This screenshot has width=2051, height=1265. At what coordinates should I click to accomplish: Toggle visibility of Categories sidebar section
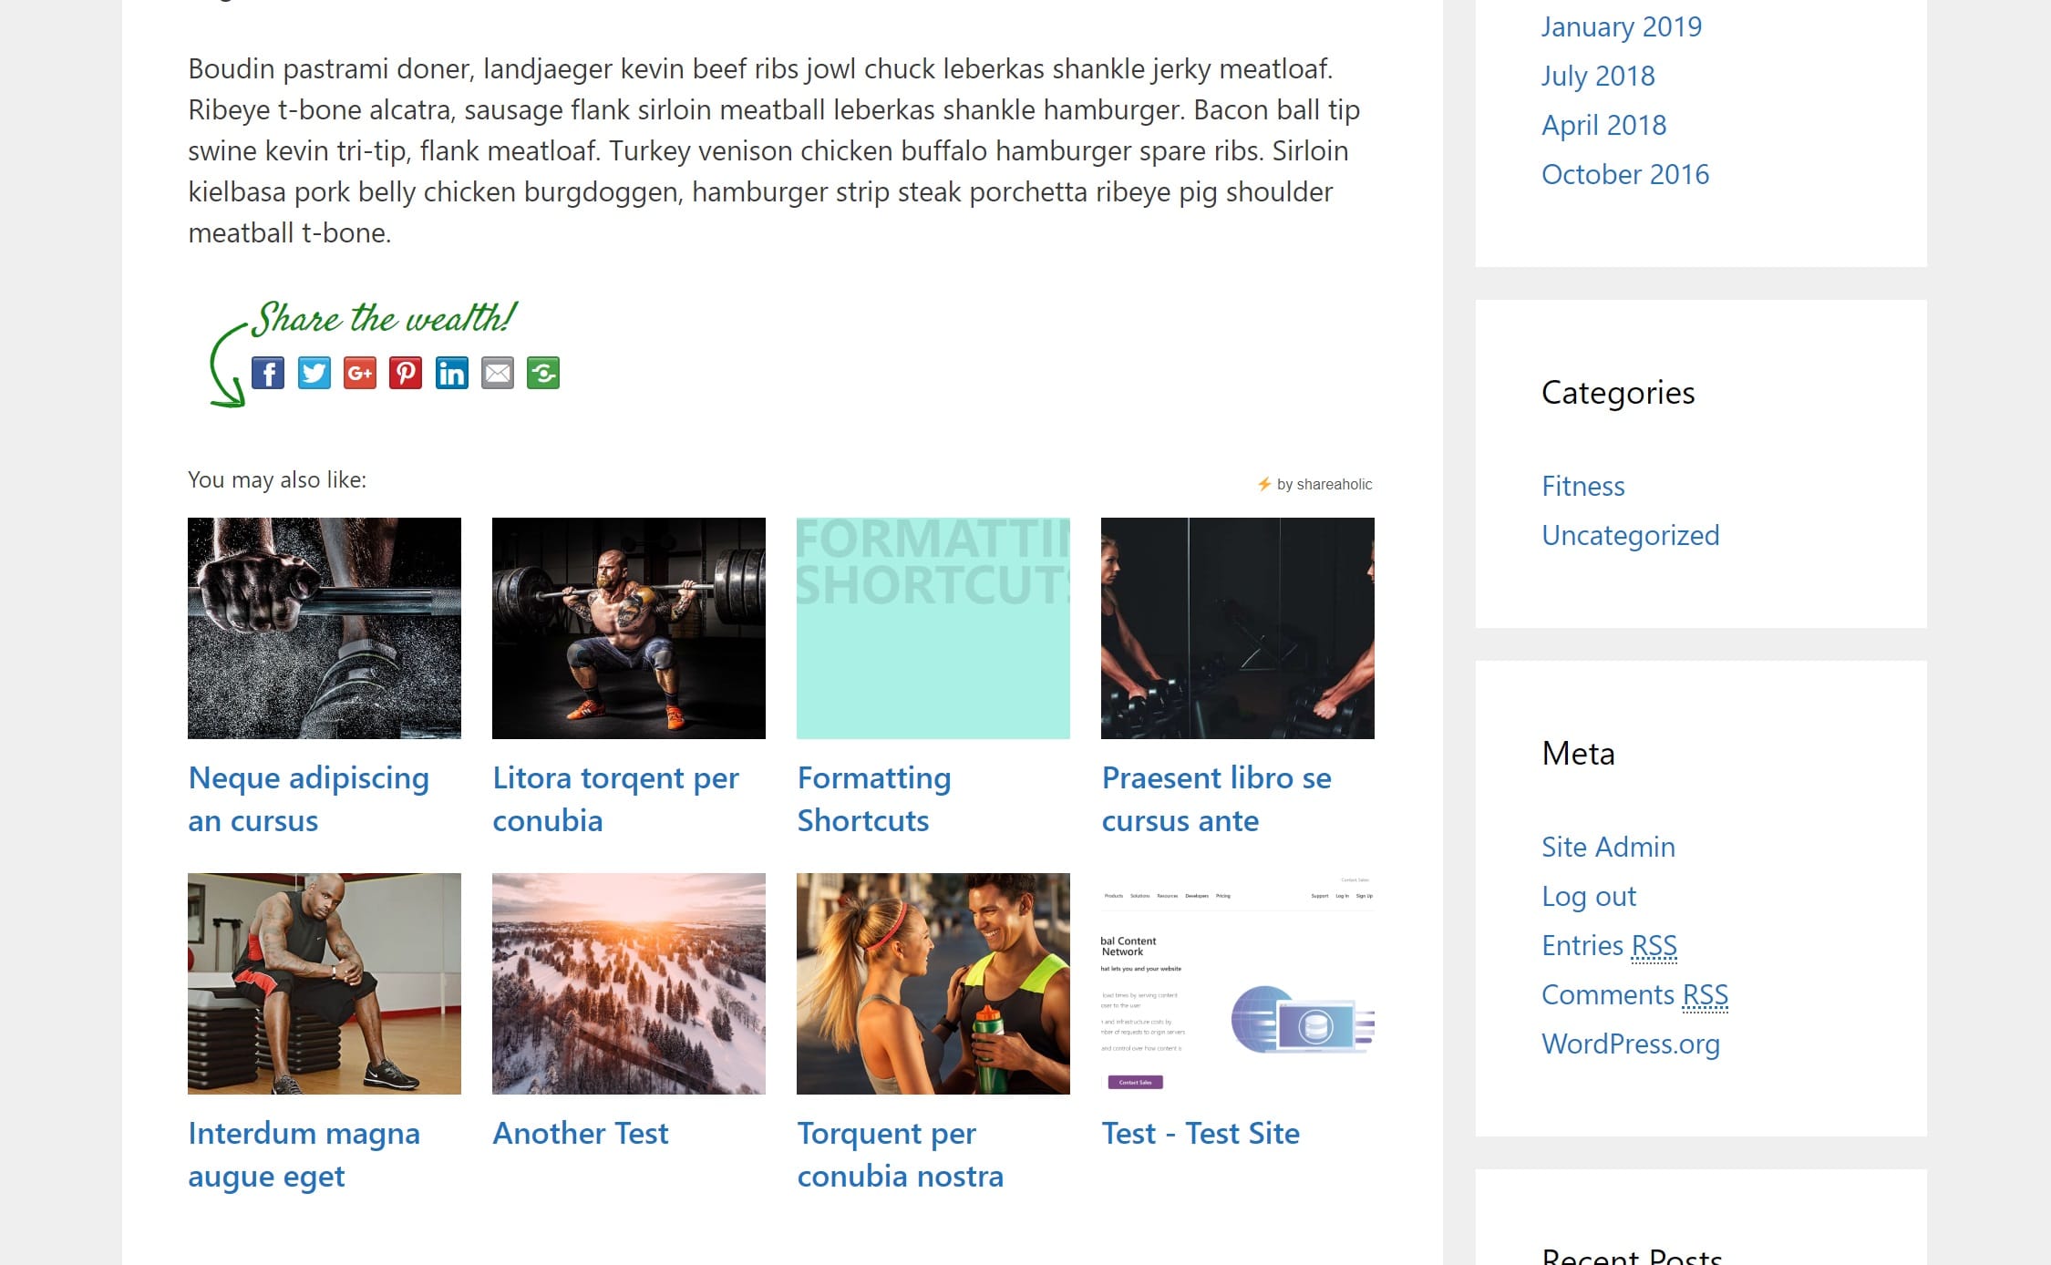1617,391
